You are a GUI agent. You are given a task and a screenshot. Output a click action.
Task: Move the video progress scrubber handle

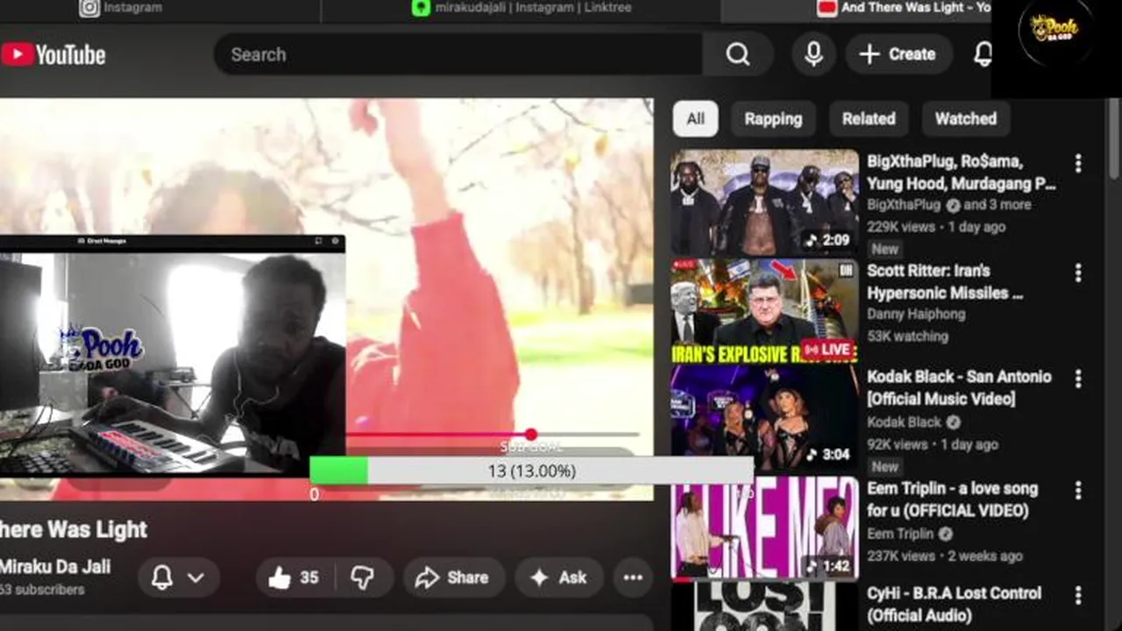[530, 434]
